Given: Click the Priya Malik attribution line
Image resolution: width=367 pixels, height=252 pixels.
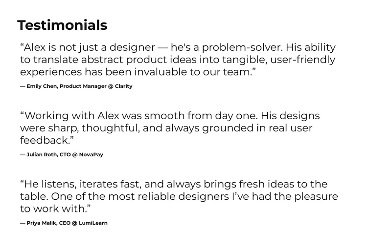Looking at the screenshot, I should coord(64,223).
